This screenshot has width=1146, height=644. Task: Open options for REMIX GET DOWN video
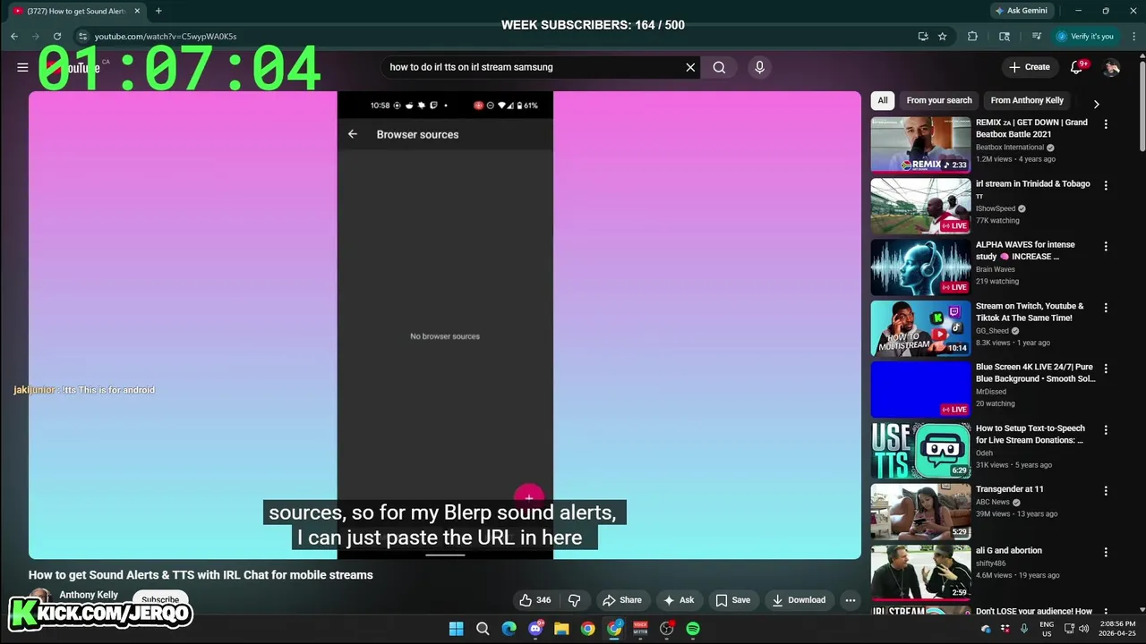1106,124
